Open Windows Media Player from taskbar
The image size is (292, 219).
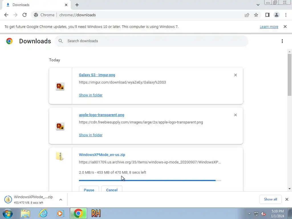[60, 213]
